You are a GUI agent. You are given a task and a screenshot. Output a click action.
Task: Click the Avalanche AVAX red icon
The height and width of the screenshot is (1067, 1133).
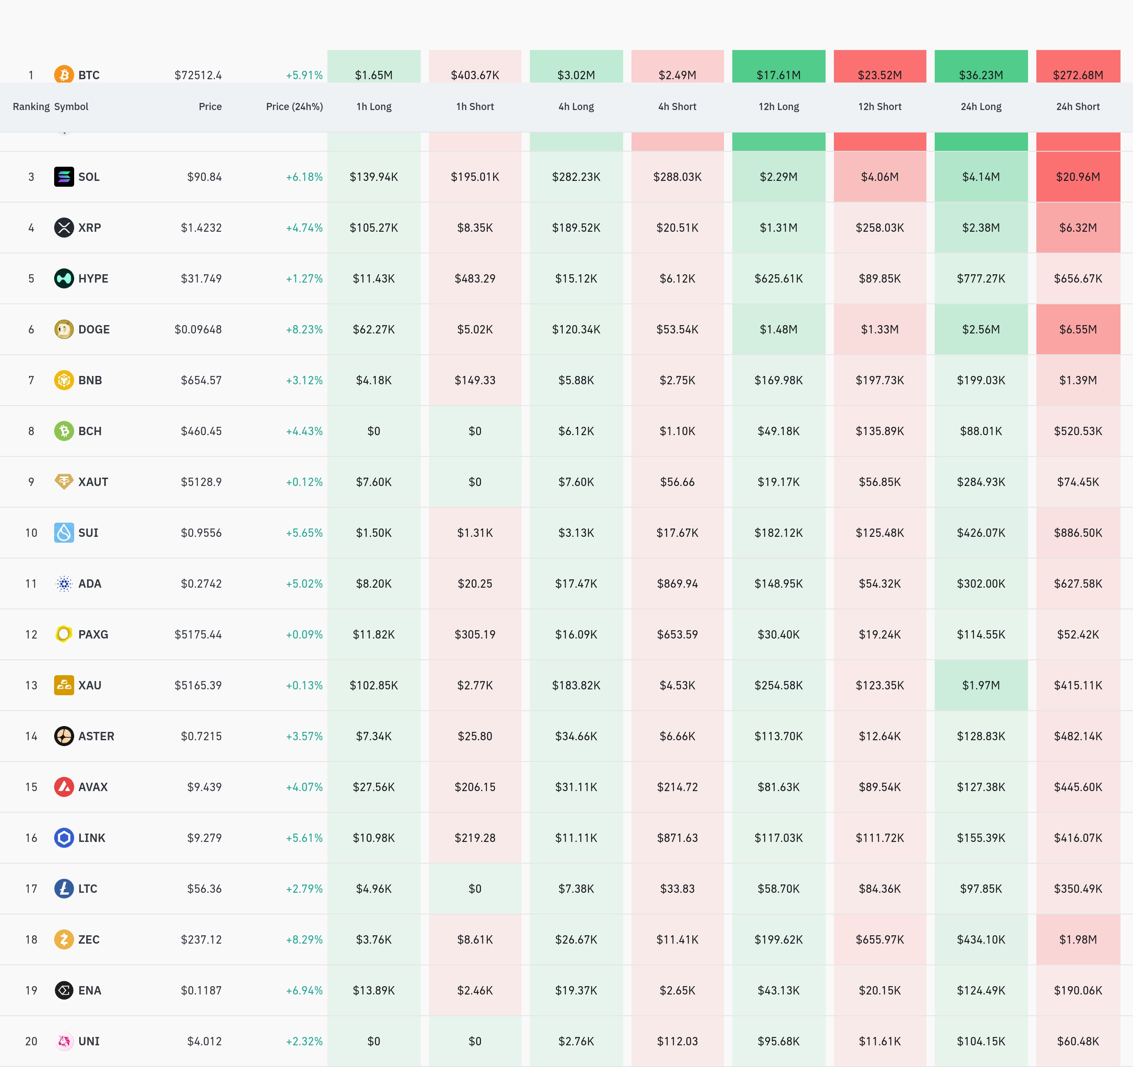pos(64,787)
